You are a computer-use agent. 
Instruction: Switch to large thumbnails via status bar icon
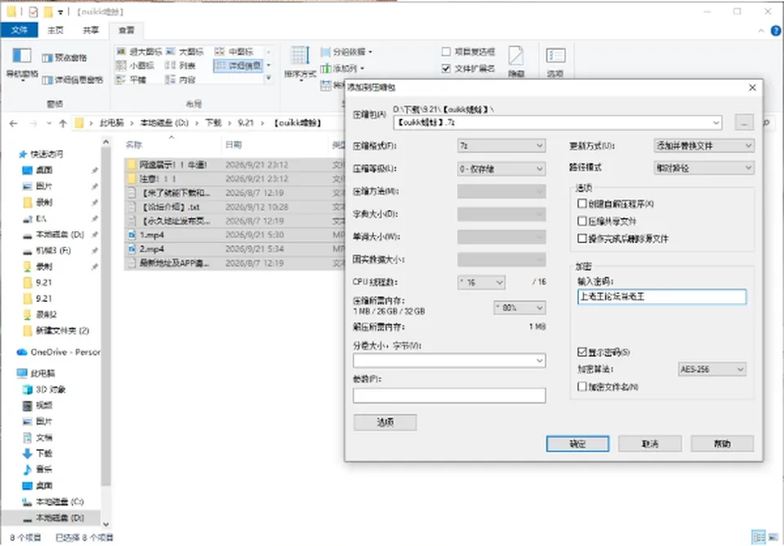773,538
